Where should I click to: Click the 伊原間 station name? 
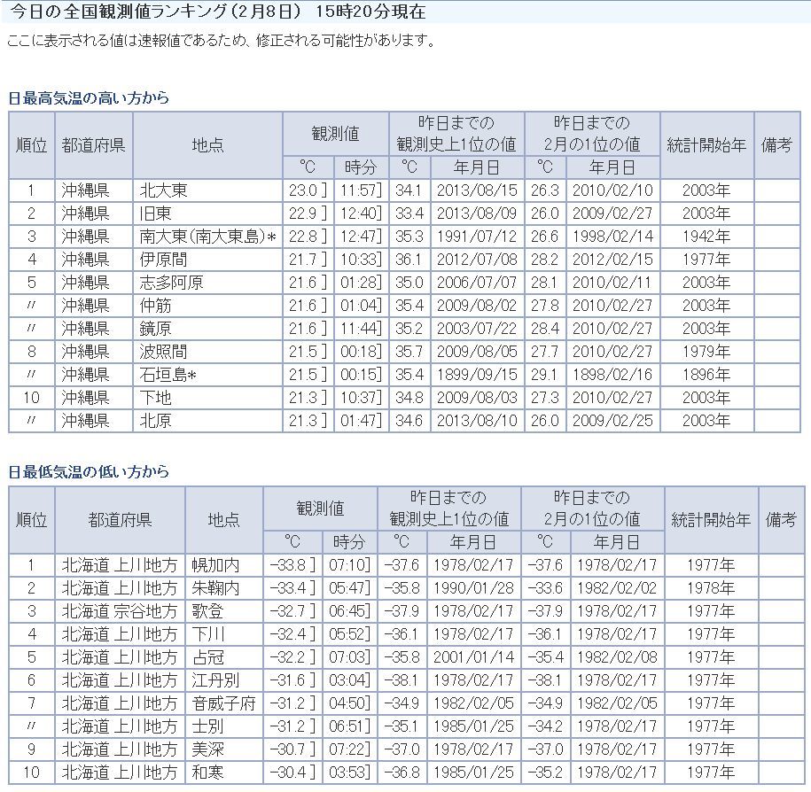pos(164,260)
